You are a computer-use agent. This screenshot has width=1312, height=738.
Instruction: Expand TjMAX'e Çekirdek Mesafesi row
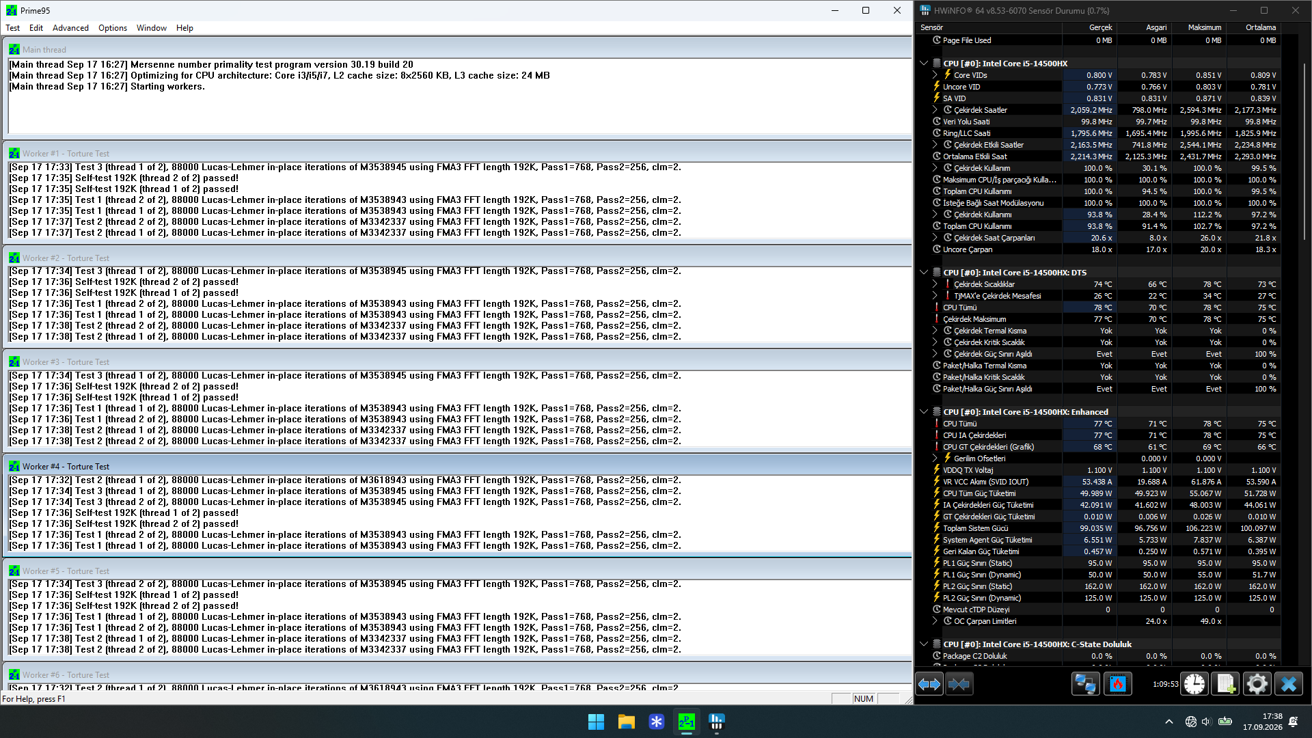(935, 296)
